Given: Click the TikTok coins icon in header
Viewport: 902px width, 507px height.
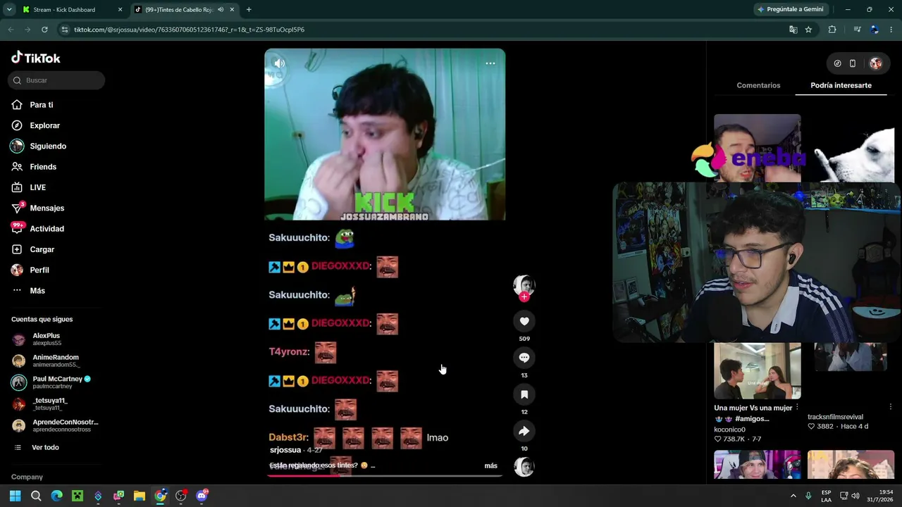Looking at the screenshot, I should [837, 63].
